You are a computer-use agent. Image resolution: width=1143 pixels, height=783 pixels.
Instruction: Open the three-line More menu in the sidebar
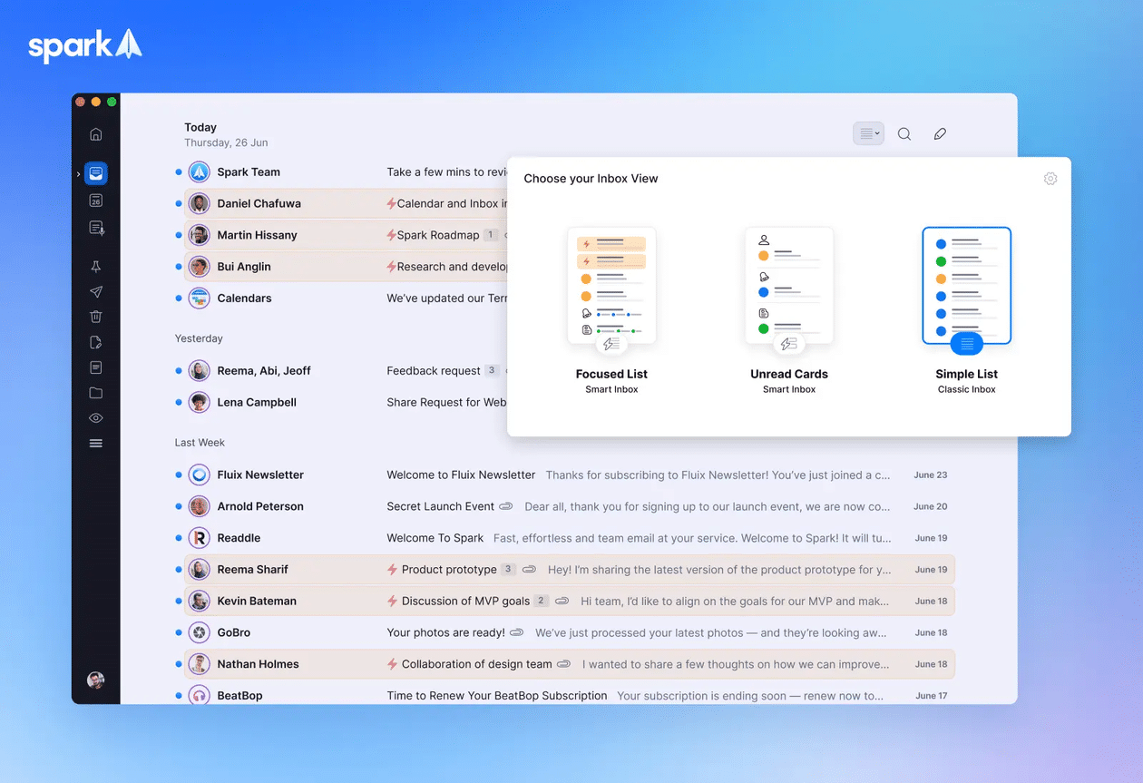[x=96, y=444]
